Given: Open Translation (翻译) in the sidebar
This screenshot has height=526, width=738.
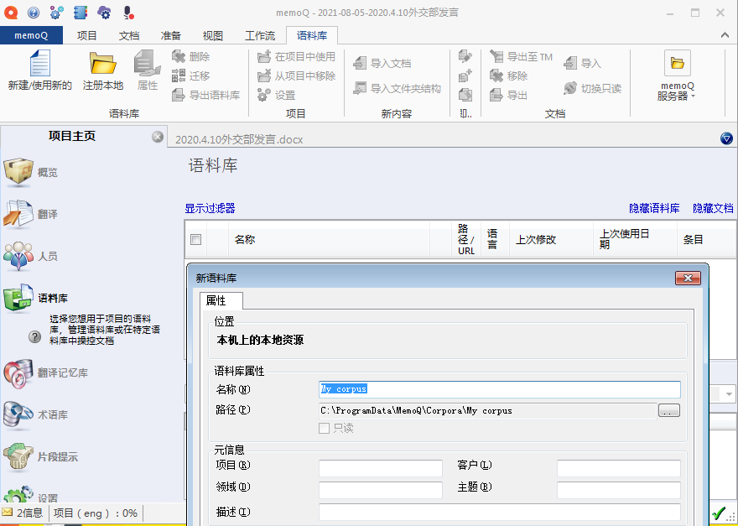Looking at the screenshot, I should (31, 214).
